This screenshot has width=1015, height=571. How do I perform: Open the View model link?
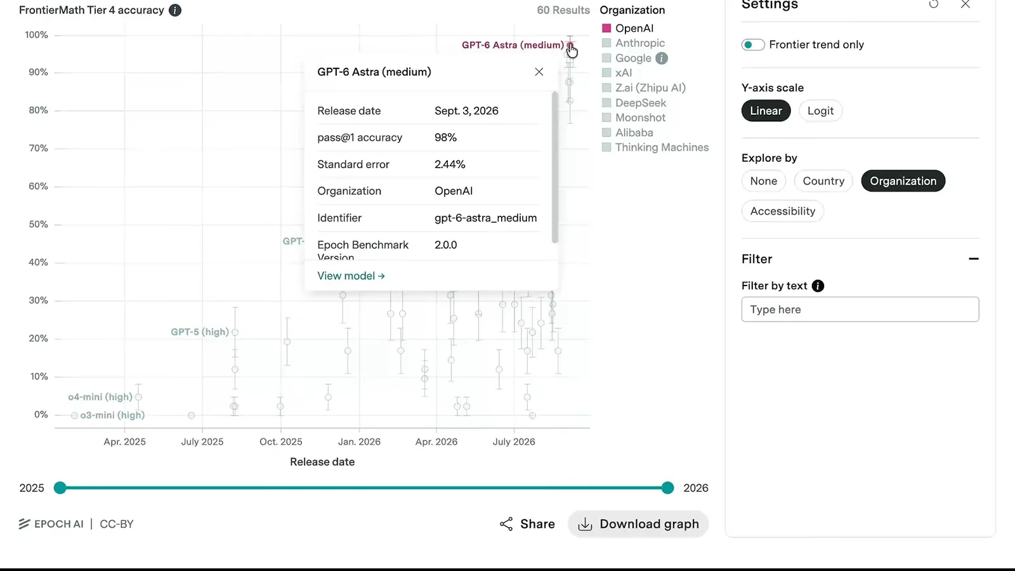click(x=351, y=276)
